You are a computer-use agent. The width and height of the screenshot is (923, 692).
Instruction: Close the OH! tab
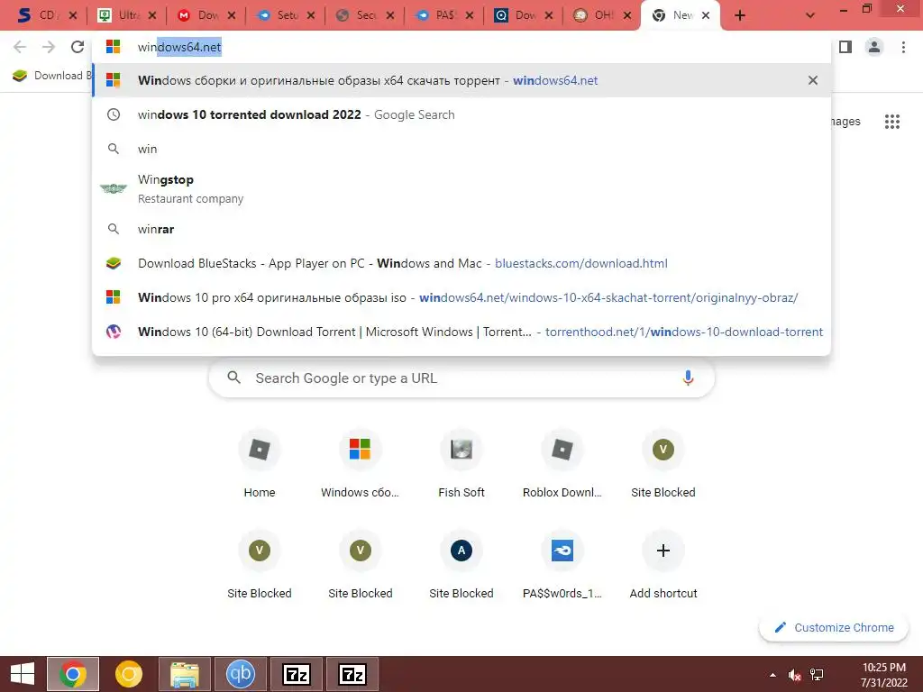[627, 15]
